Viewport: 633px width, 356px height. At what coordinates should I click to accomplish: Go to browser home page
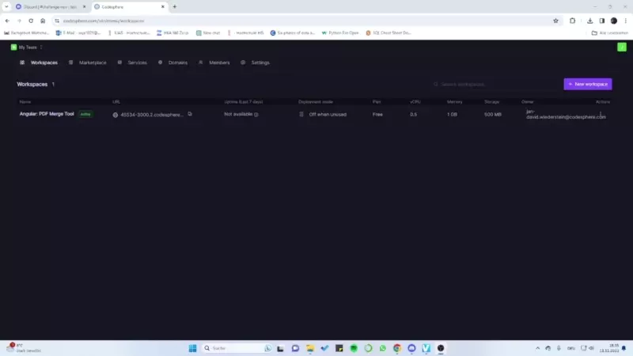click(43, 21)
